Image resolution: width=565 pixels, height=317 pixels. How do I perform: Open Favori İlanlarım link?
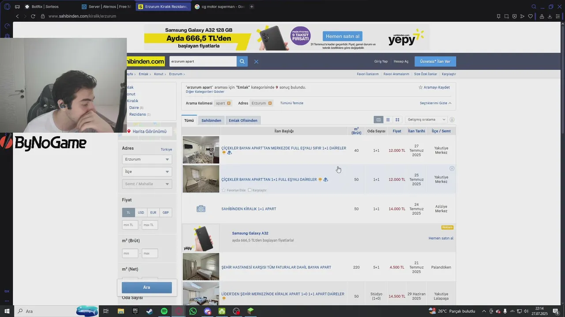(x=368, y=74)
